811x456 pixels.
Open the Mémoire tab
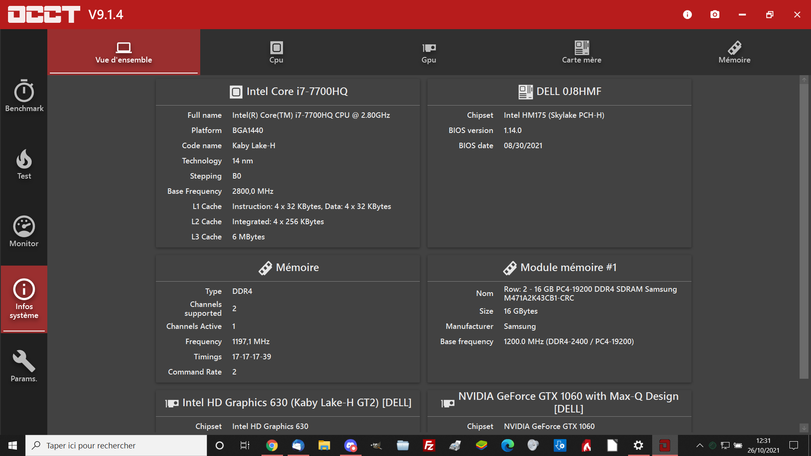pyautogui.click(x=734, y=52)
